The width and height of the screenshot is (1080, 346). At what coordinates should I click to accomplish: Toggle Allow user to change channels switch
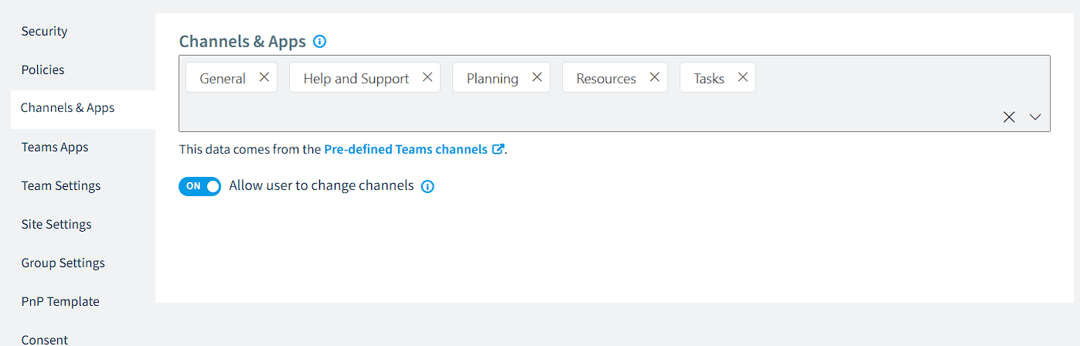coord(200,186)
